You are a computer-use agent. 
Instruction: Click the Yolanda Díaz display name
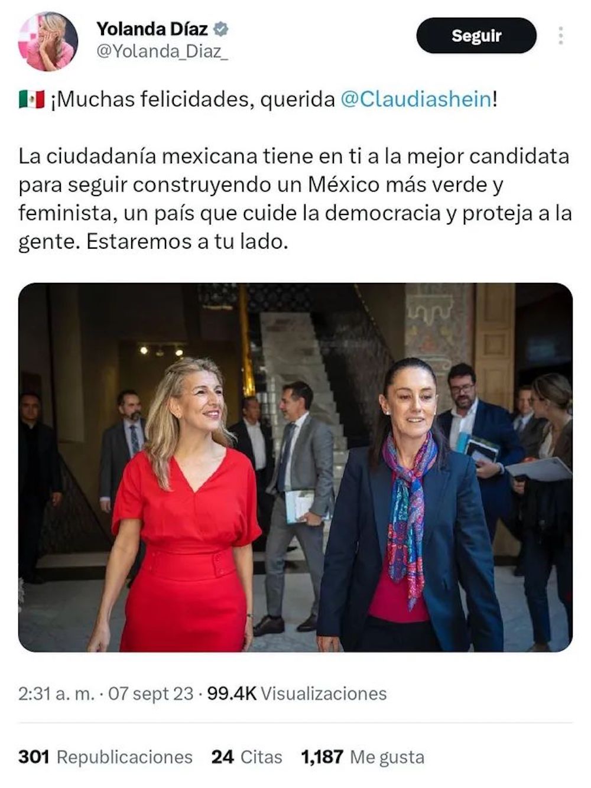tap(152, 28)
